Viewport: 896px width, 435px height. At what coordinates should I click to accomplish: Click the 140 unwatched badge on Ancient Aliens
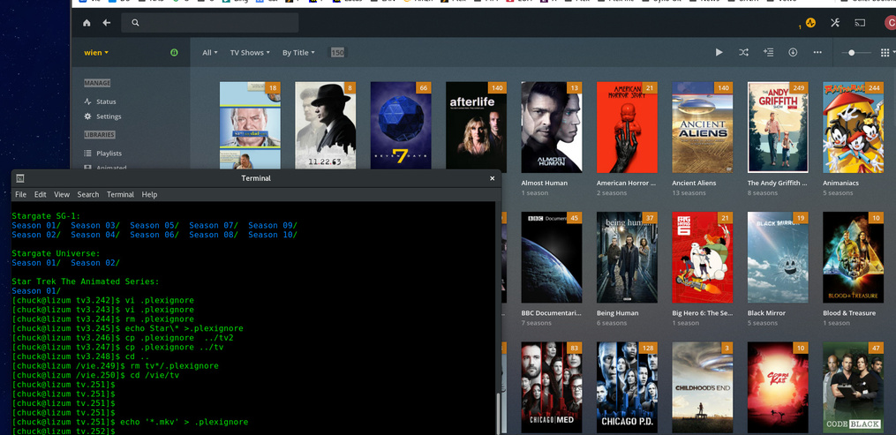[724, 88]
